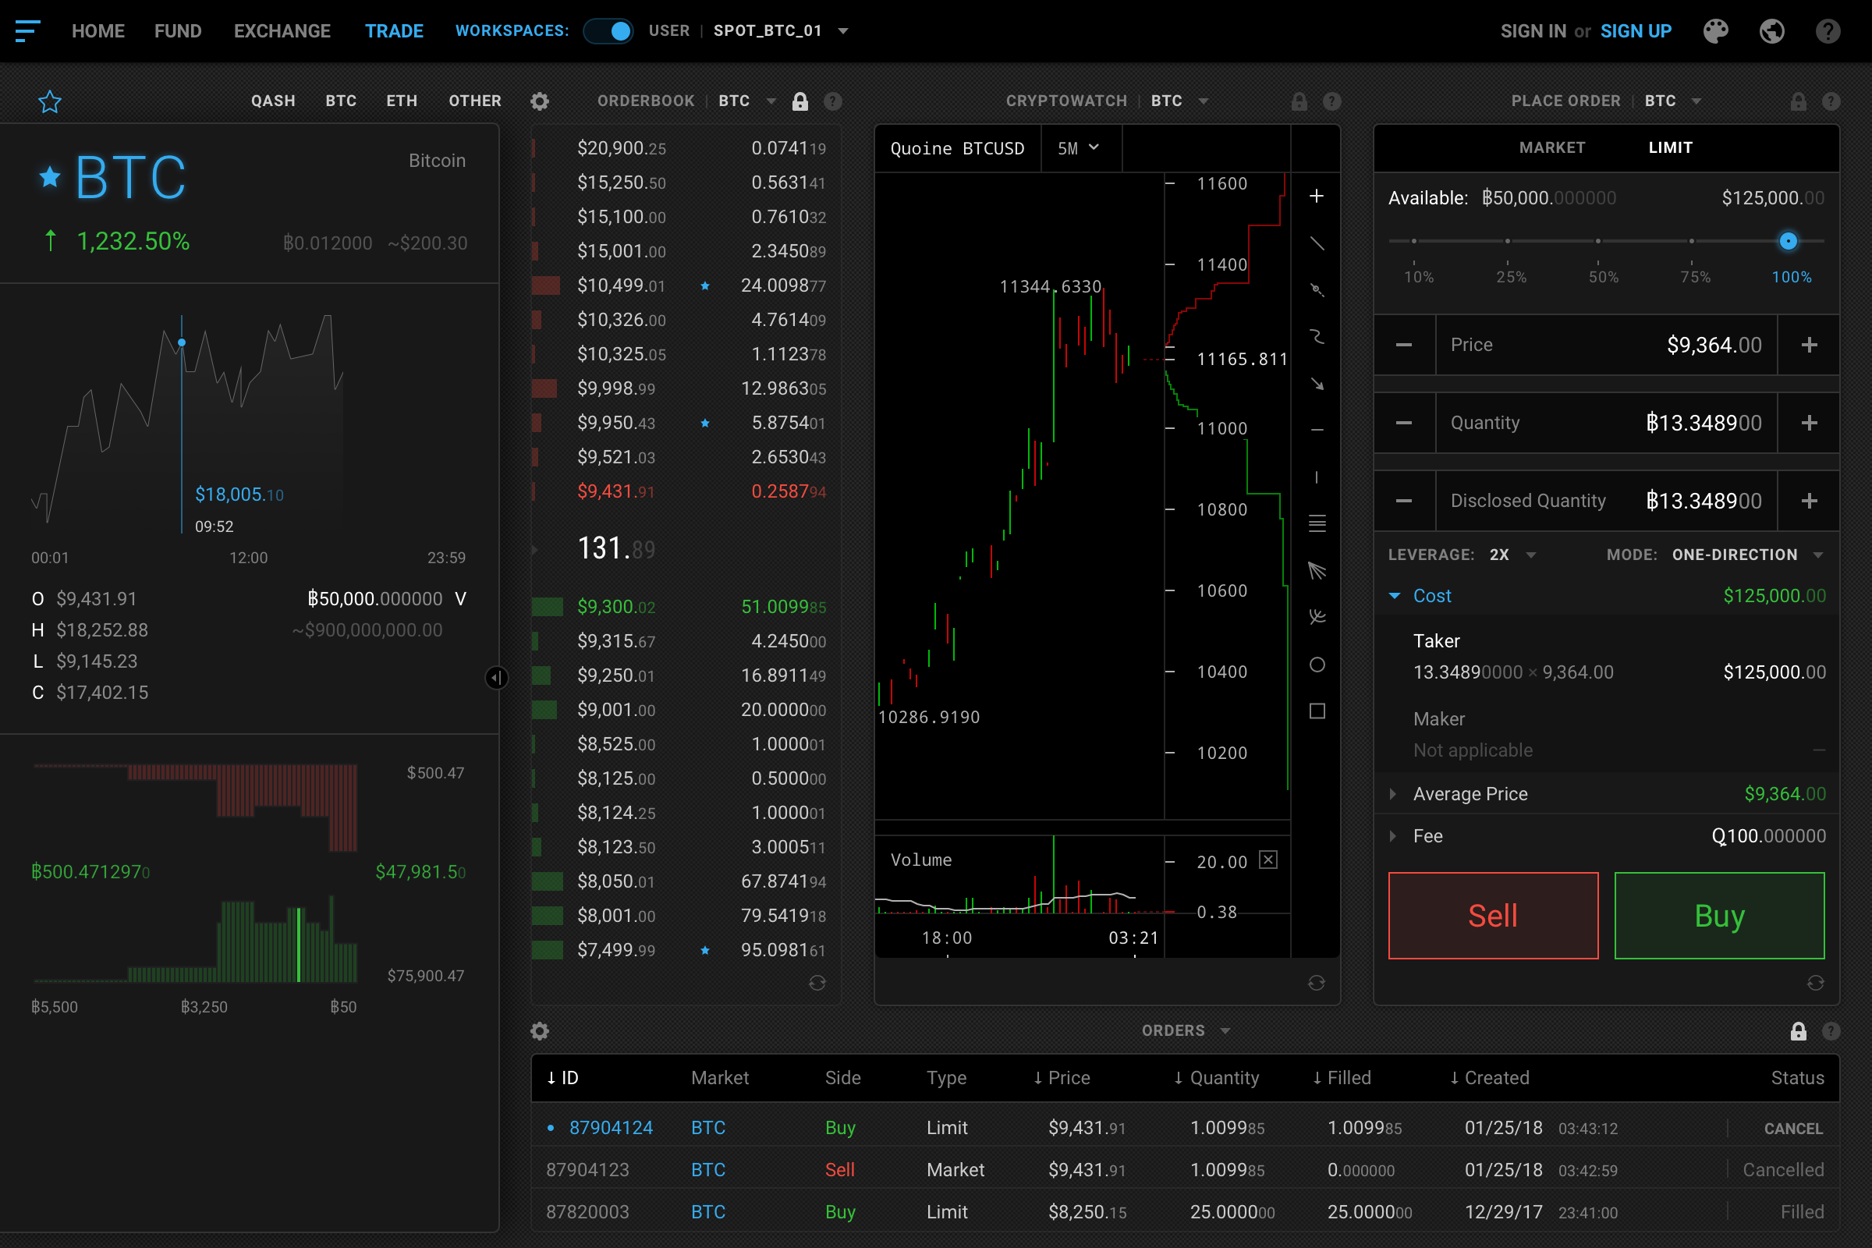Select the crosshair plus chart tool
Screen dimensions: 1872x1248
pyautogui.click(x=1317, y=196)
